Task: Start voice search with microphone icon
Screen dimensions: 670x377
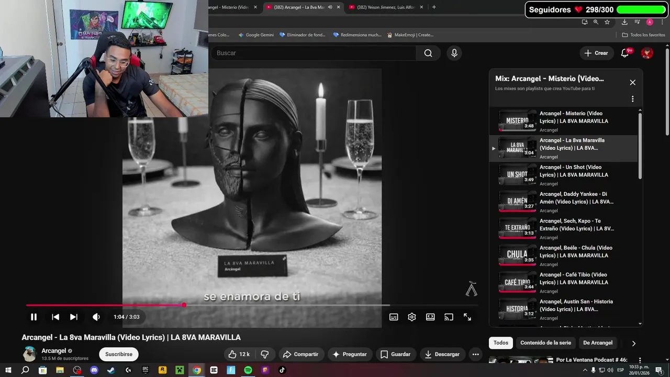Action: pyautogui.click(x=454, y=53)
